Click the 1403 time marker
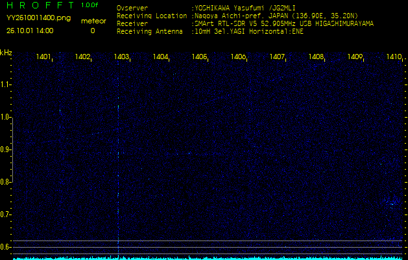 [121, 57]
